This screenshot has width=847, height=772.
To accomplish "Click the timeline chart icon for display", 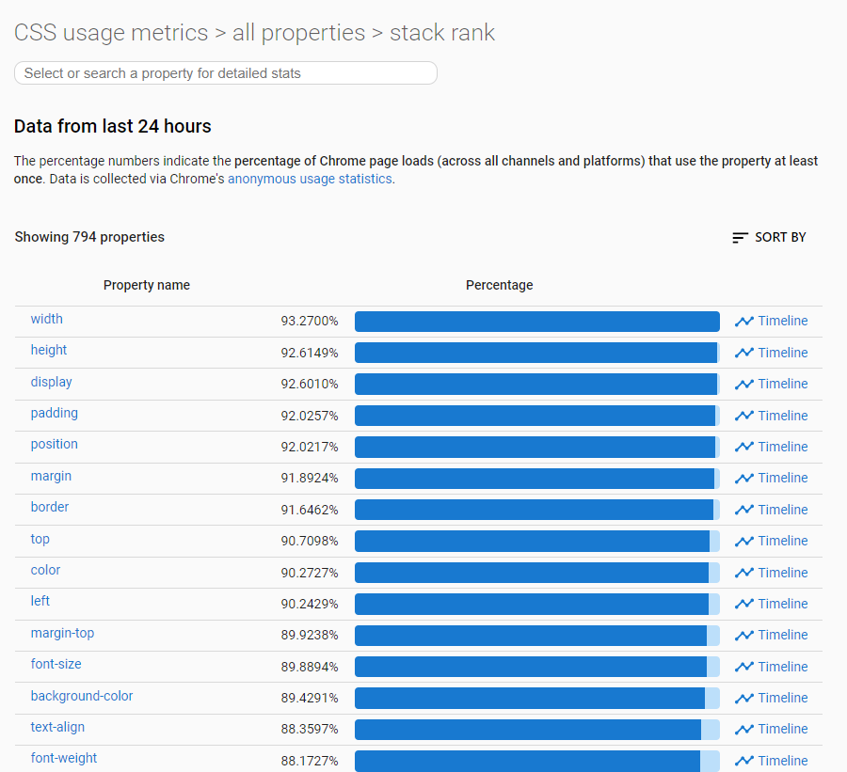I will pyautogui.click(x=744, y=385).
